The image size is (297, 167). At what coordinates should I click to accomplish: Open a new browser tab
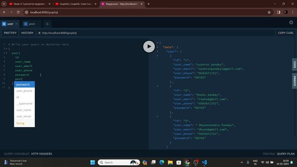(x=148, y=4)
